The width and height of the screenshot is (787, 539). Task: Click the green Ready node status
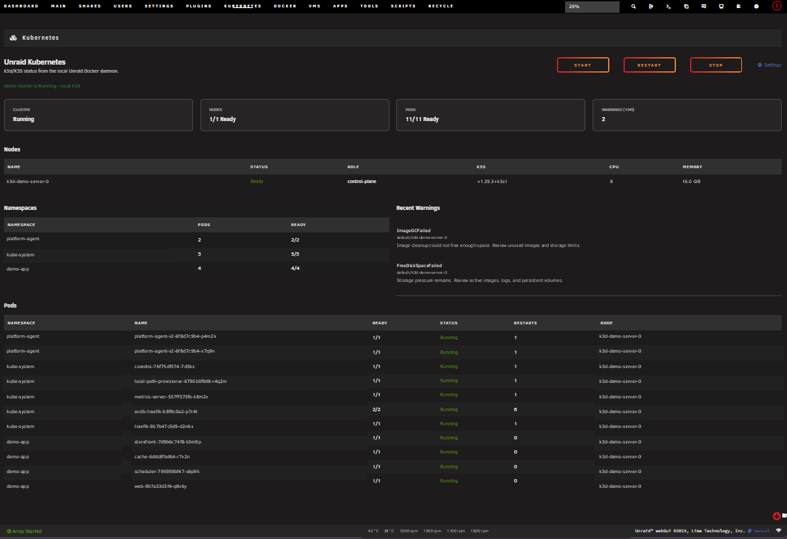(x=257, y=181)
